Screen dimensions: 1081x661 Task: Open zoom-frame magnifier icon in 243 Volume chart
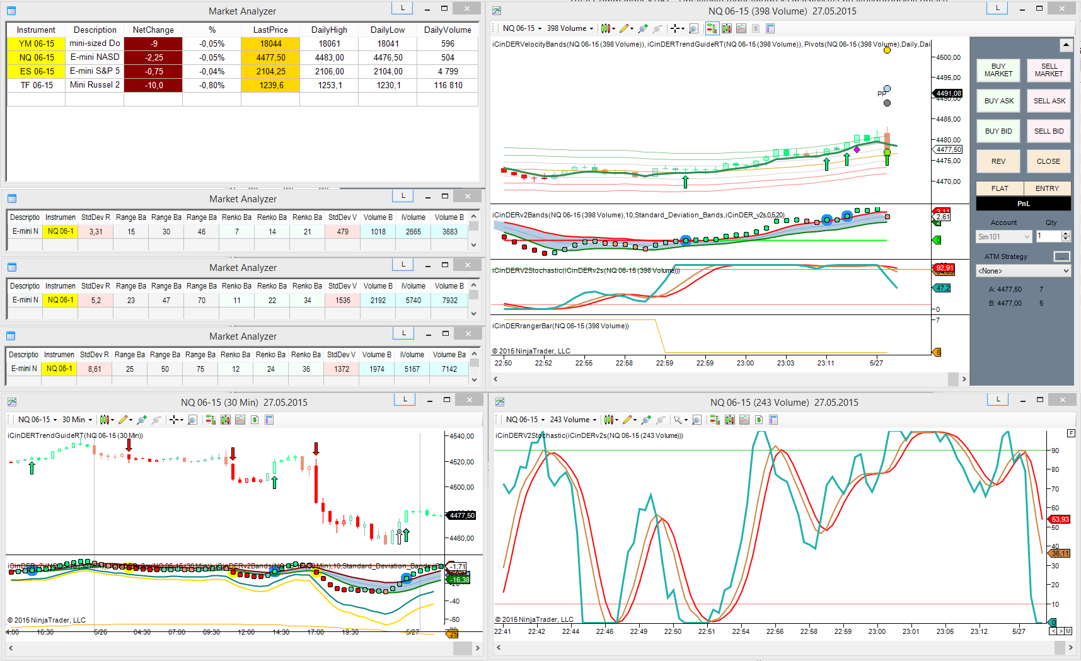[x=697, y=420]
